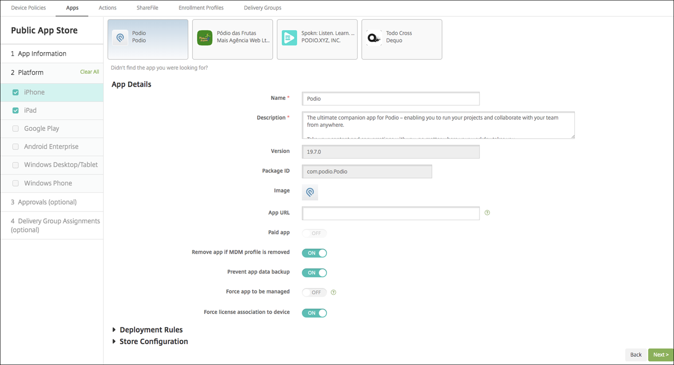Click the "Didn't find the app" text

pos(159,68)
